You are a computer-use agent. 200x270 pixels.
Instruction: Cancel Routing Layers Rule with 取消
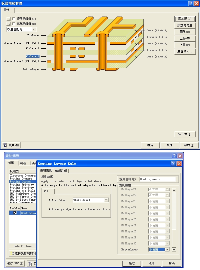tap(151, 263)
